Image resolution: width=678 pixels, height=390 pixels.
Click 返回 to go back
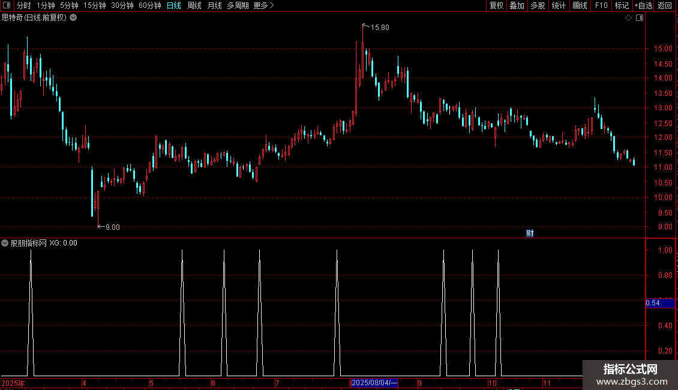[x=665, y=5]
